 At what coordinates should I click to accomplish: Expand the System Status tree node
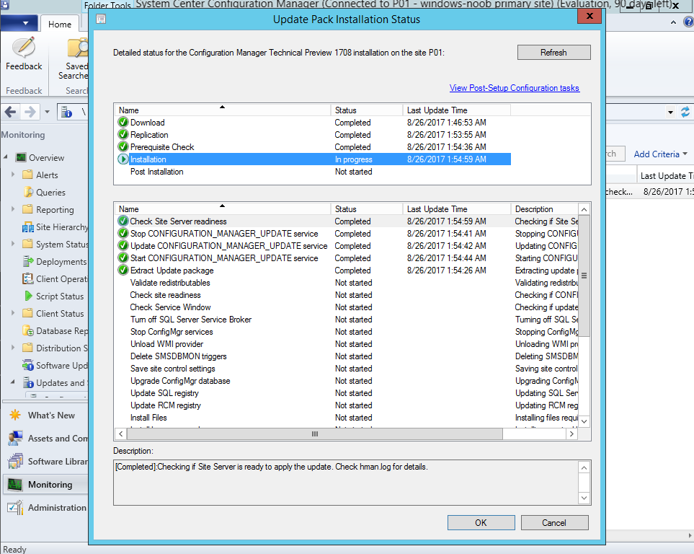point(13,244)
